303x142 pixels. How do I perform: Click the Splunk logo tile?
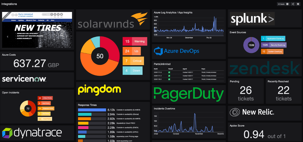pos(252,18)
